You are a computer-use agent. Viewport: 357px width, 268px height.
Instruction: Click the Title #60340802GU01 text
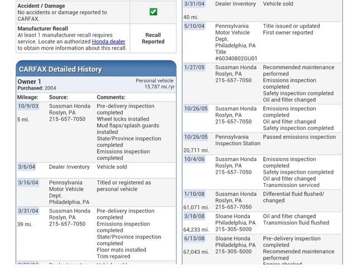tap(236, 55)
